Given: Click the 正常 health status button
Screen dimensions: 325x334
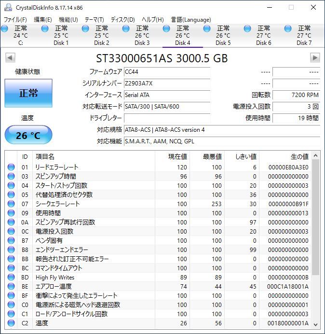Looking at the screenshot, I should pos(28,93).
